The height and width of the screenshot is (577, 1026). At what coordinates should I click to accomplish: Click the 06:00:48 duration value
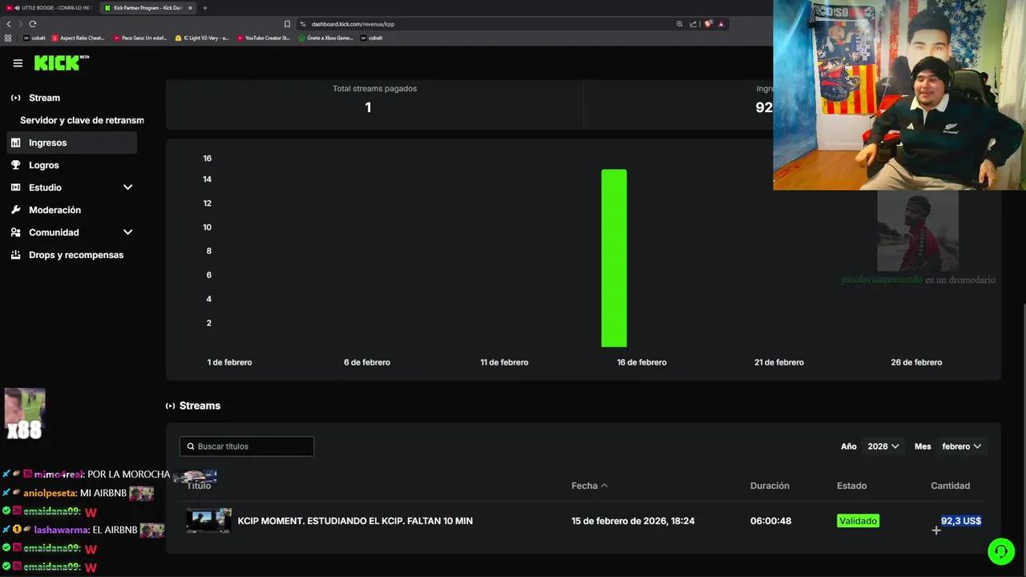(x=770, y=521)
